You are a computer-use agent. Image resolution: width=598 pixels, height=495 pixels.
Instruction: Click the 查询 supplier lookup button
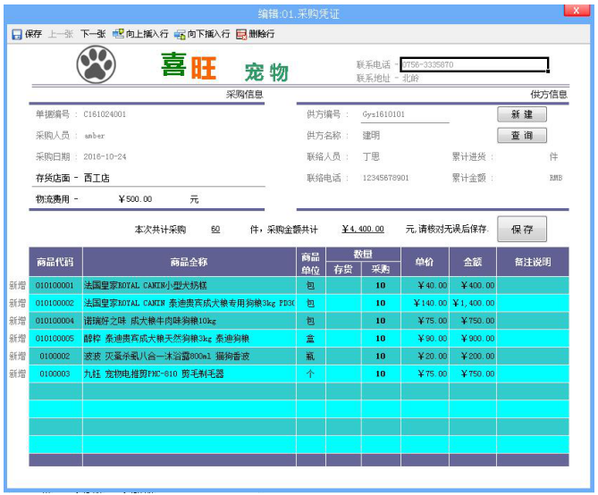pos(522,136)
